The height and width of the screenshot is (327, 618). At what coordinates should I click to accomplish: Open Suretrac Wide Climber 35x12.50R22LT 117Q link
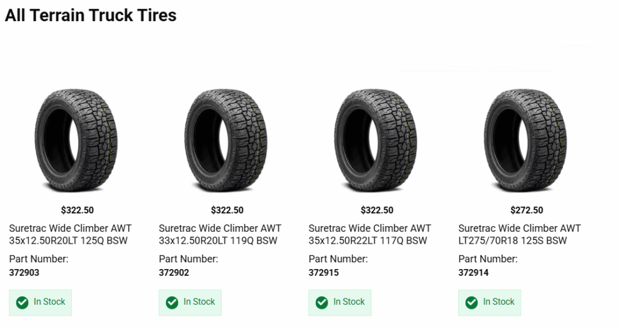[369, 235]
